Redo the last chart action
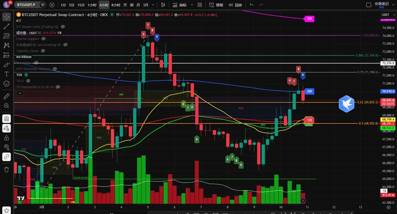397x214 pixels. tap(261, 5)
